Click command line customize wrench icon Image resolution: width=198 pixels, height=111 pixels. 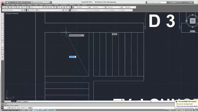click(2, 108)
